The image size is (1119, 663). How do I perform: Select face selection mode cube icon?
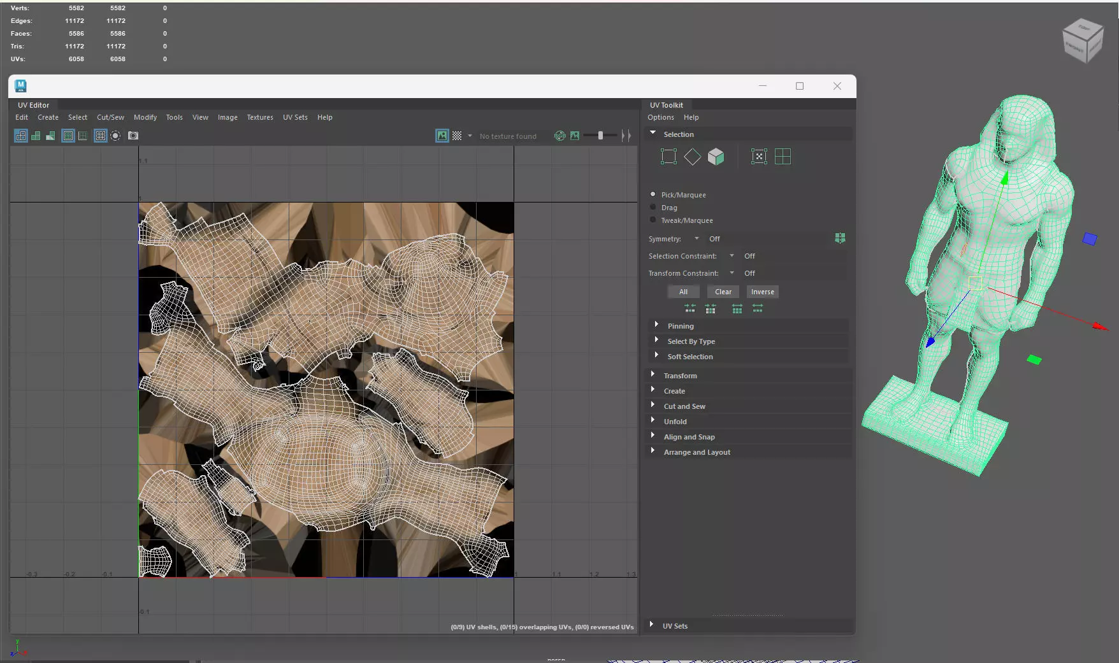716,157
